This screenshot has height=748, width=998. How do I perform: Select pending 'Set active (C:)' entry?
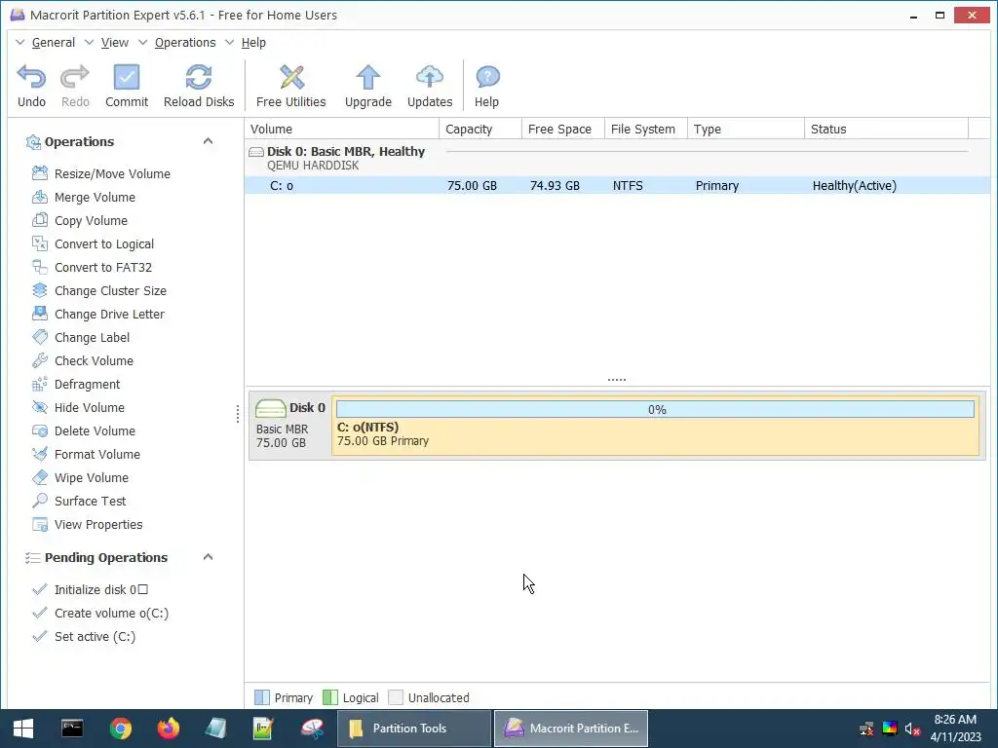pyautogui.click(x=95, y=637)
